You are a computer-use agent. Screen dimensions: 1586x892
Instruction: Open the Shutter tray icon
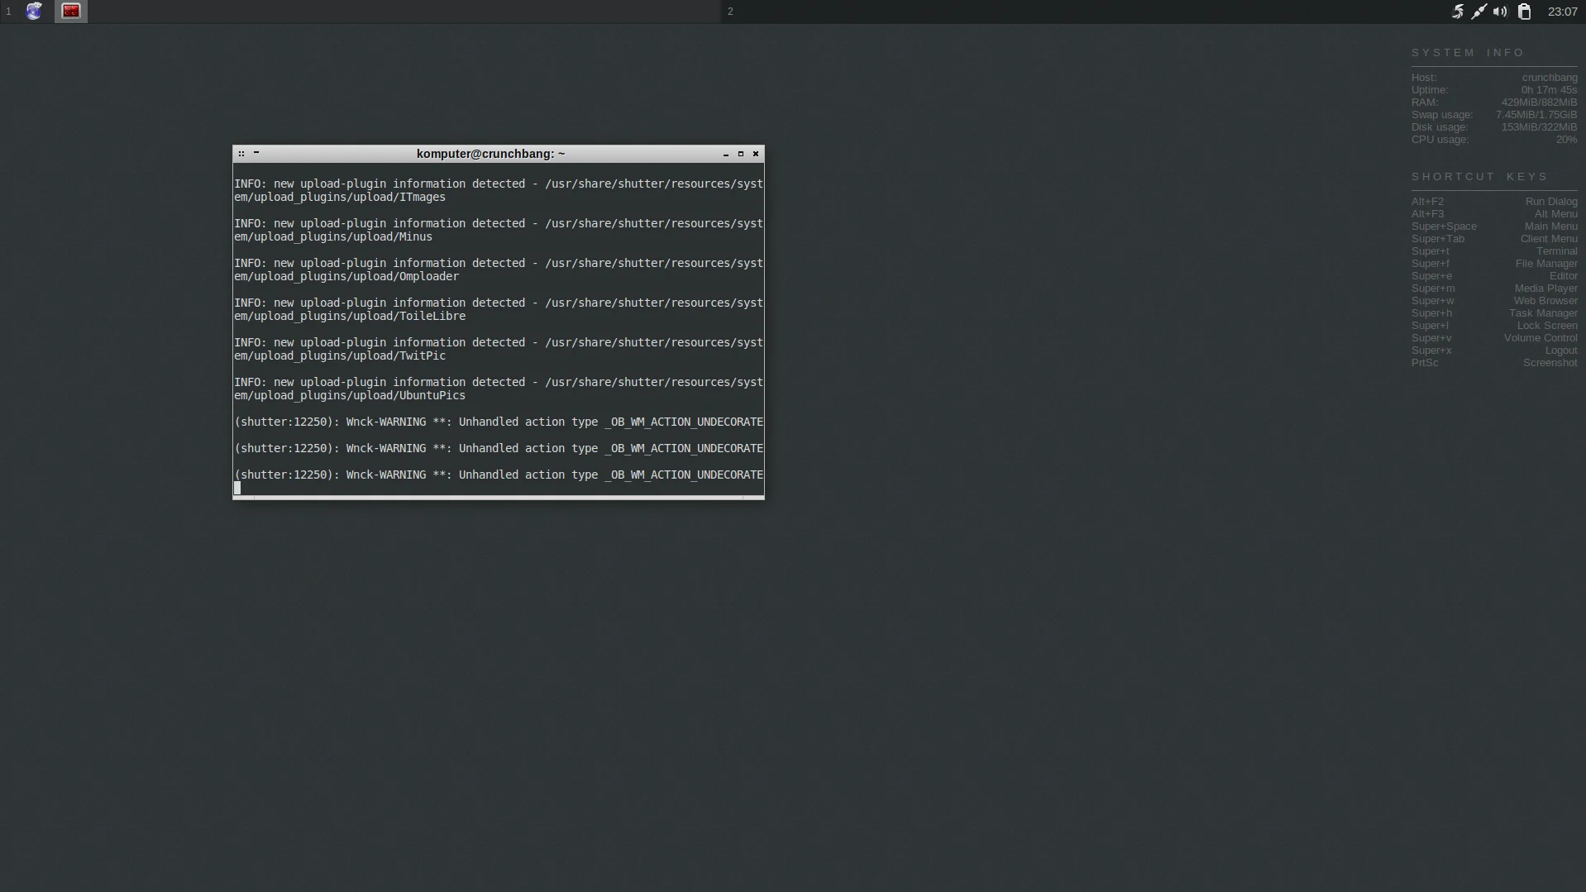point(1457,12)
